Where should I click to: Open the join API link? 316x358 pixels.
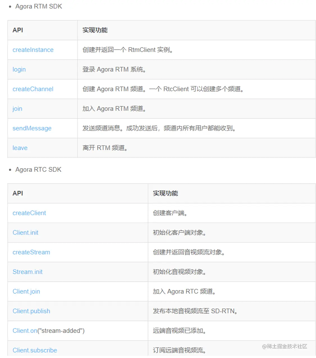17,109
